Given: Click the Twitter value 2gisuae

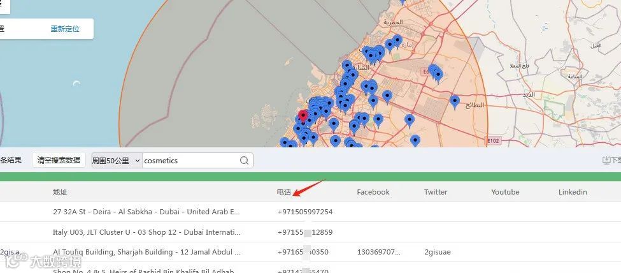Looking at the screenshot, I should (437, 252).
